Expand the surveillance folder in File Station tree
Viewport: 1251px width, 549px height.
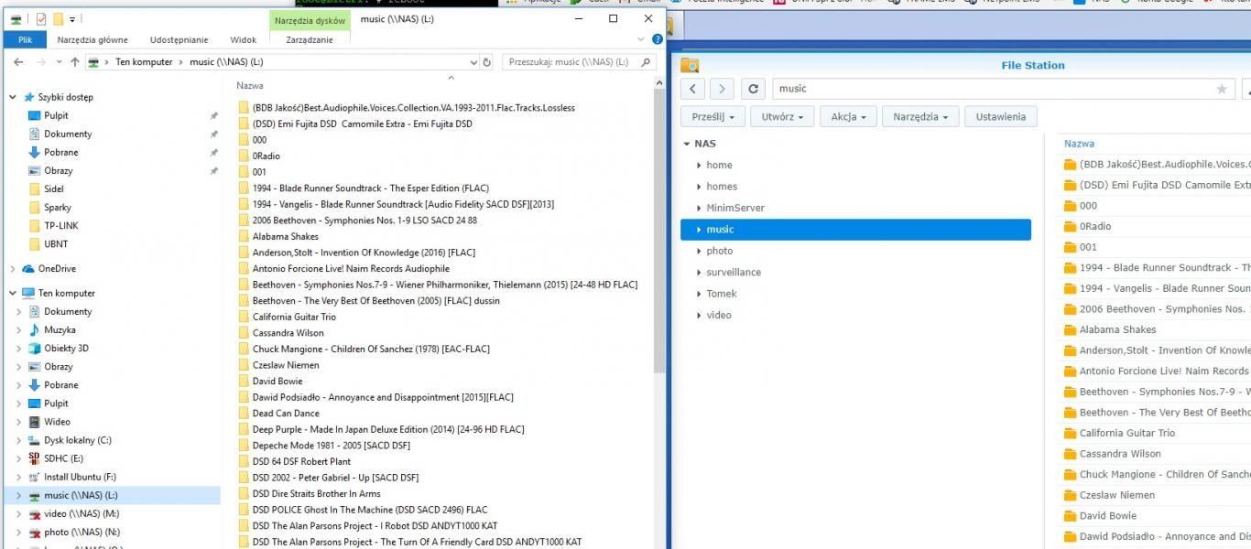click(699, 273)
